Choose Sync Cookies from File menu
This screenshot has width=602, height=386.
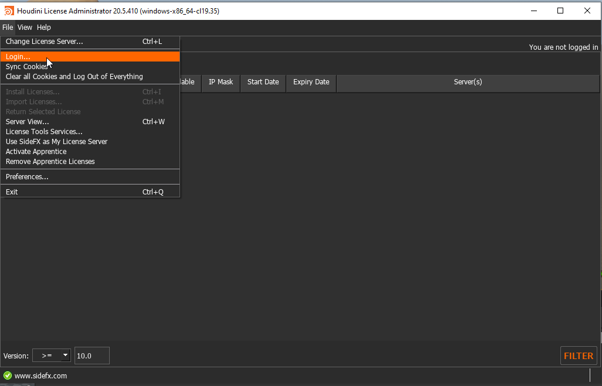point(90,67)
